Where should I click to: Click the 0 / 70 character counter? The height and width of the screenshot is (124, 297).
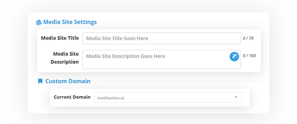pos(248,38)
